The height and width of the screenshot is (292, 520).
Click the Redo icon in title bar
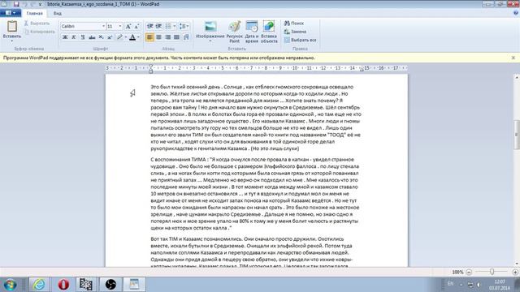click(32, 4)
